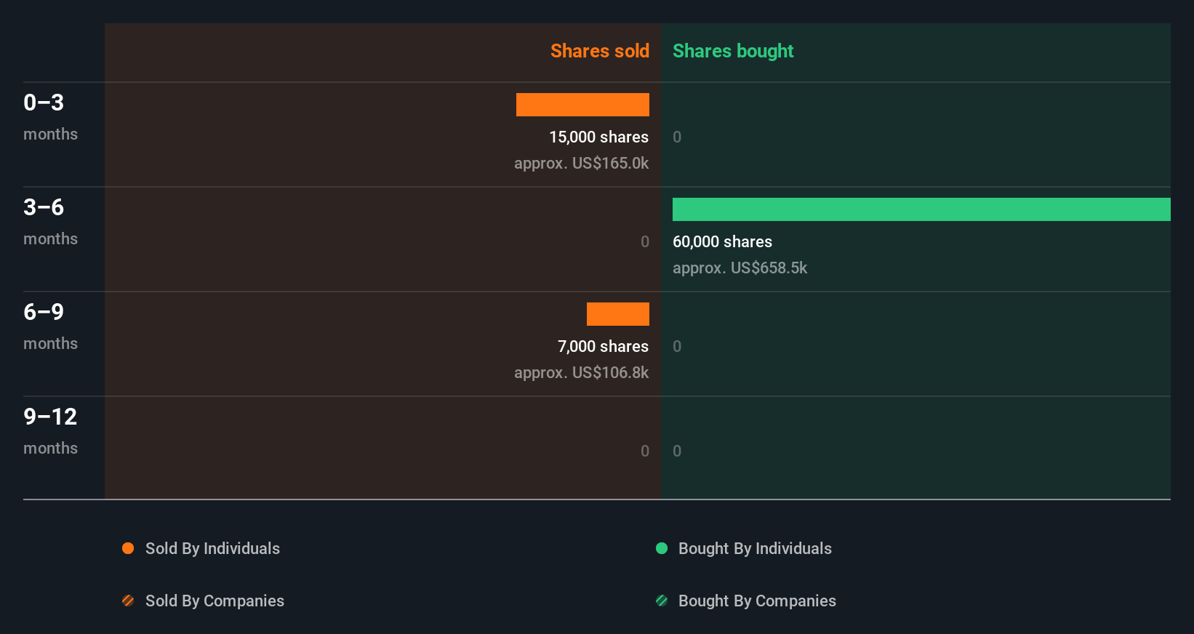Click the approx. US$106.8k value
Screen dimensions: 1194x634
click(581, 372)
